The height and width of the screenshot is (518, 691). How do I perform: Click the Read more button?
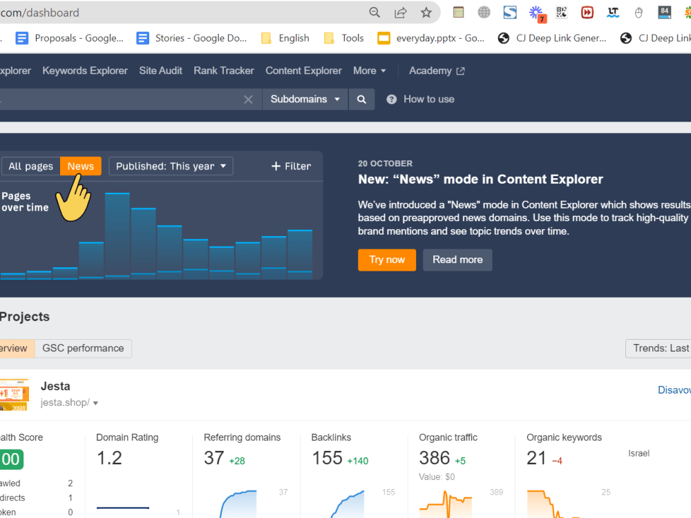[457, 260]
